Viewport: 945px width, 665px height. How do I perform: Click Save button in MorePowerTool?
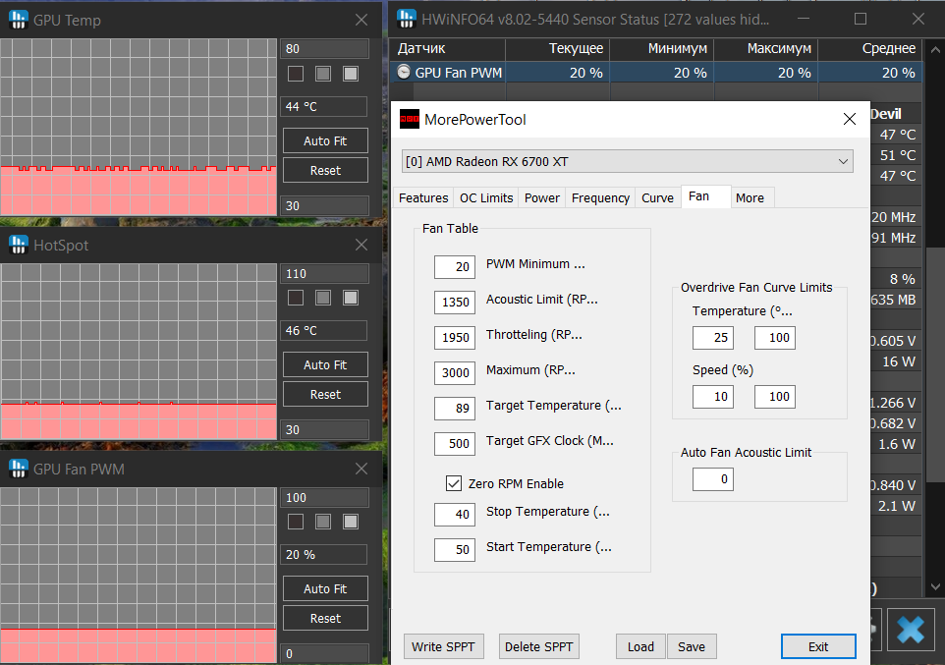pos(692,646)
